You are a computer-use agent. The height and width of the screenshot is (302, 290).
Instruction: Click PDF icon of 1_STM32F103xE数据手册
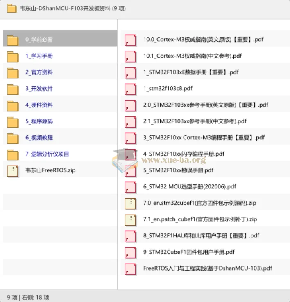[x=130, y=73]
